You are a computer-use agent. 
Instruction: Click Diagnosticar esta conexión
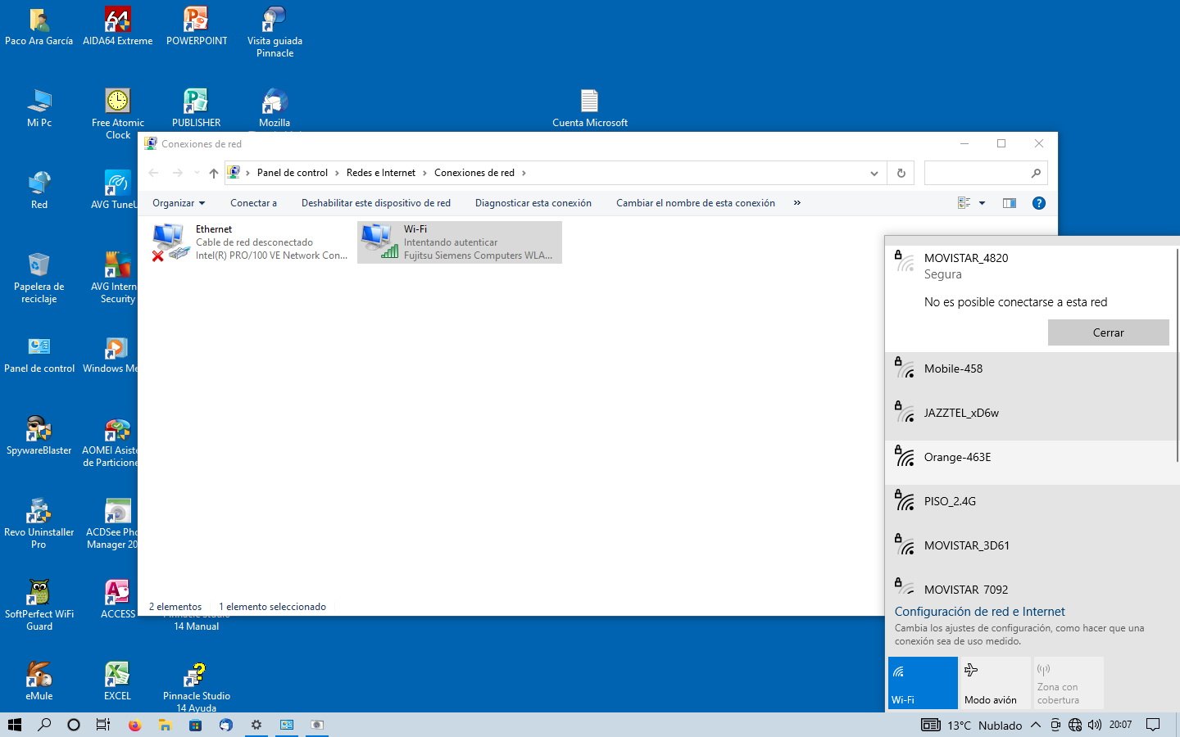[533, 203]
